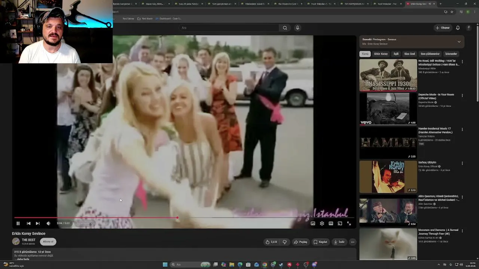Close the Erkin Koray Sevince browser tab
This screenshot has height=269, width=479.
click(x=434, y=4)
